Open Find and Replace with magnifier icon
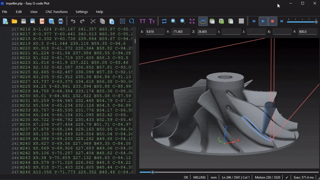The height and width of the screenshot is (180, 320). point(132,21)
